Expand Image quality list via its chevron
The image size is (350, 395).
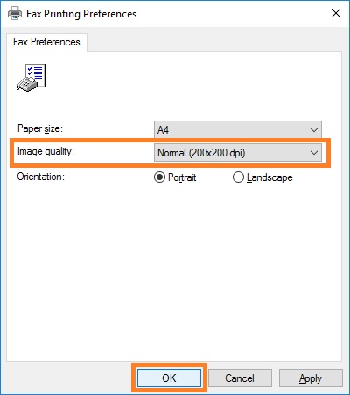pos(314,153)
